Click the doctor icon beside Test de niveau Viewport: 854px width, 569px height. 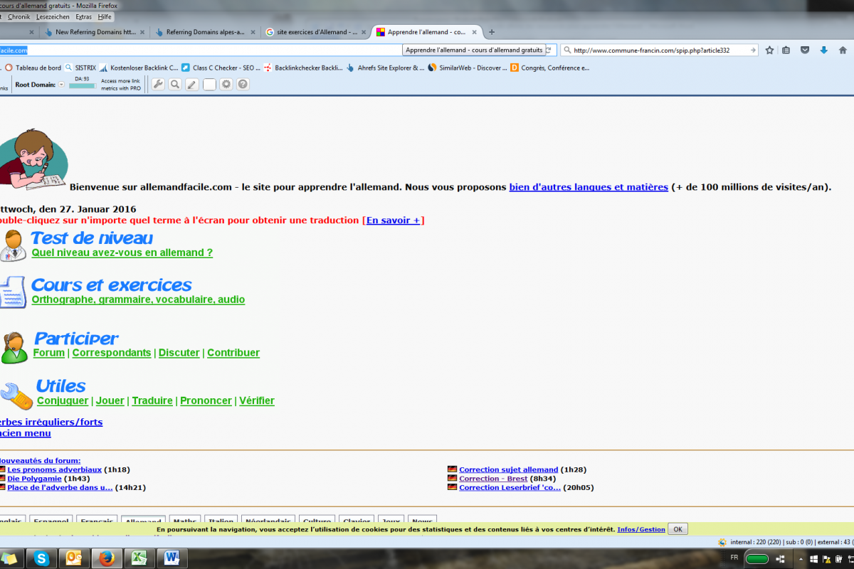coord(13,245)
